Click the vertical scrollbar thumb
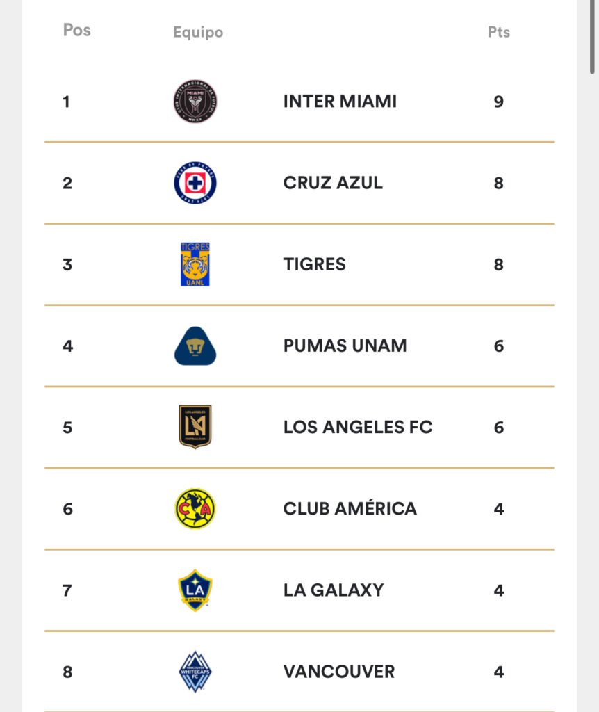 (x=592, y=36)
